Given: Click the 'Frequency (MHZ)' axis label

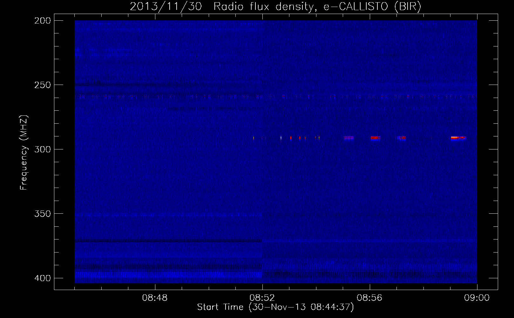Looking at the screenshot, I should (24, 153).
